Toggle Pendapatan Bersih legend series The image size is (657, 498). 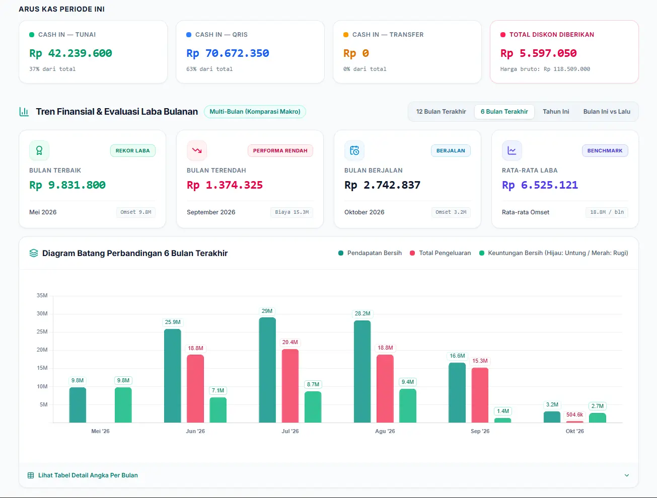pos(370,253)
